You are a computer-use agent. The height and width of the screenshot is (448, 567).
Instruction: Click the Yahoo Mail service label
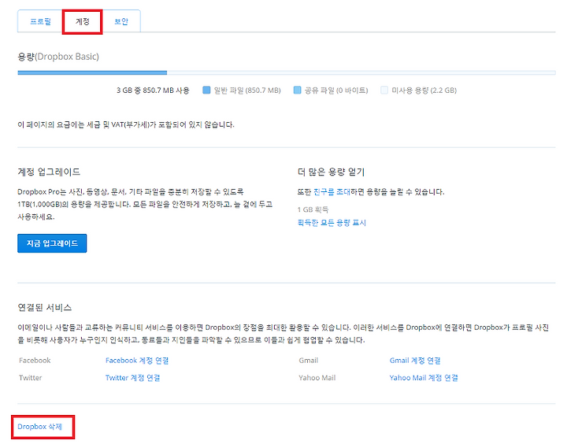(x=317, y=378)
